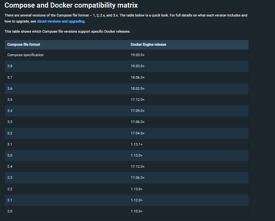This screenshot has height=221, width=275.
Task: Click the 17.04.0+ cell beside 3.2
Action: click(138, 133)
